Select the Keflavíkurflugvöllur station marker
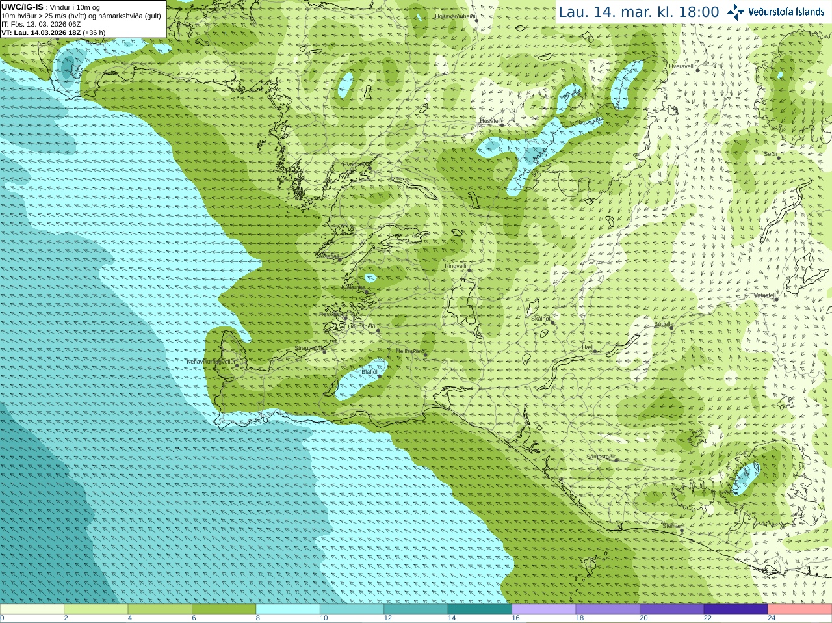 pyautogui.click(x=237, y=365)
